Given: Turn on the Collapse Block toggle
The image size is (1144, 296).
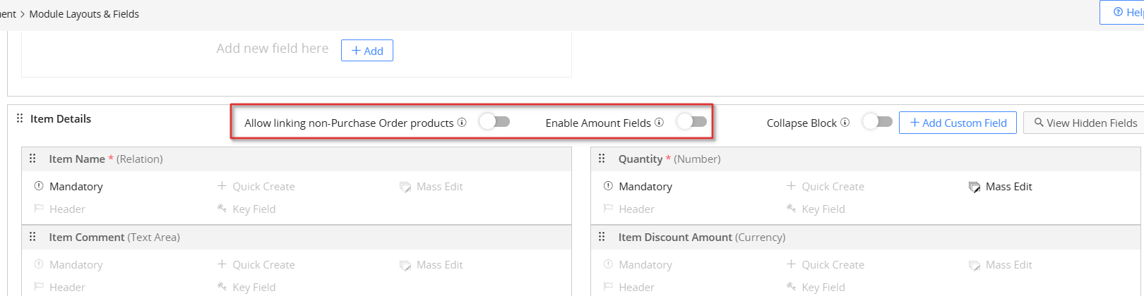Looking at the screenshot, I should pos(878,122).
